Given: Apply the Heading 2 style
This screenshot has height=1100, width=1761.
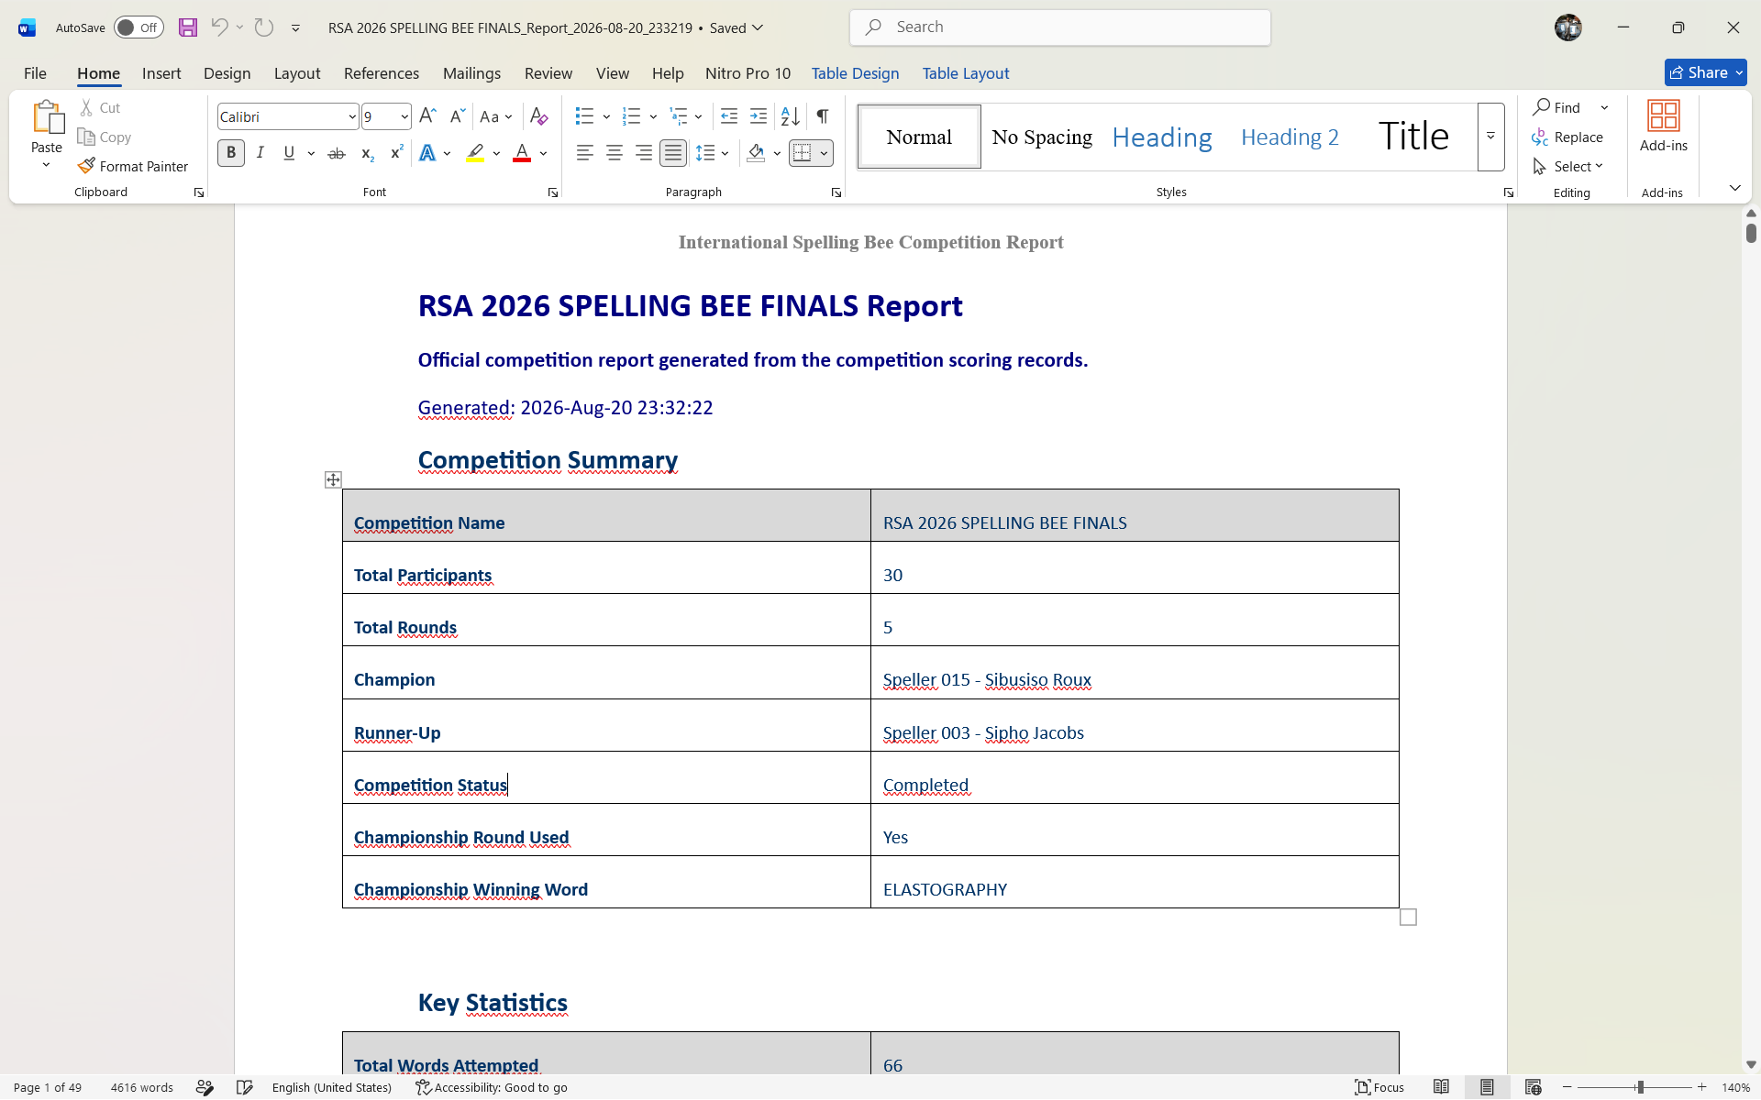Looking at the screenshot, I should (x=1290, y=137).
